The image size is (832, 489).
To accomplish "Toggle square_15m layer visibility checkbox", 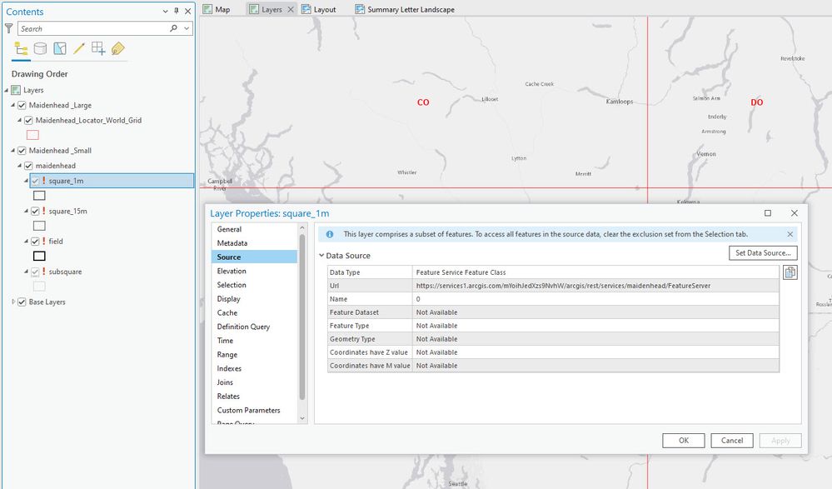I will click(35, 212).
